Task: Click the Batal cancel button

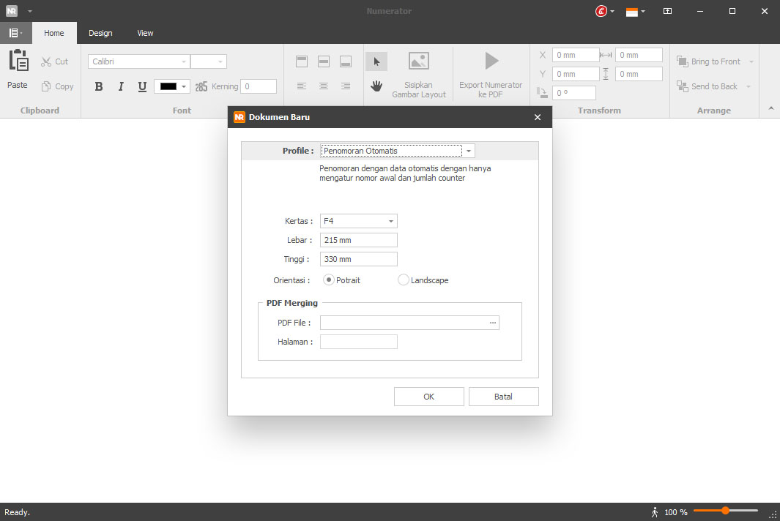Action: [503, 397]
